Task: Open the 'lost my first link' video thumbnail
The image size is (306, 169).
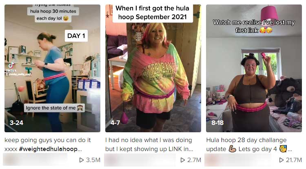Action: [x=254, y=68]
